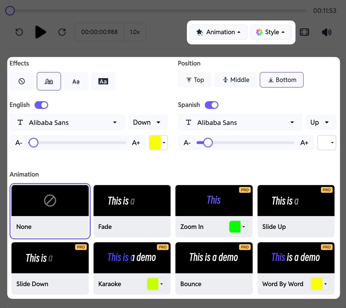Open the Up order dropdown

[321, 122]
